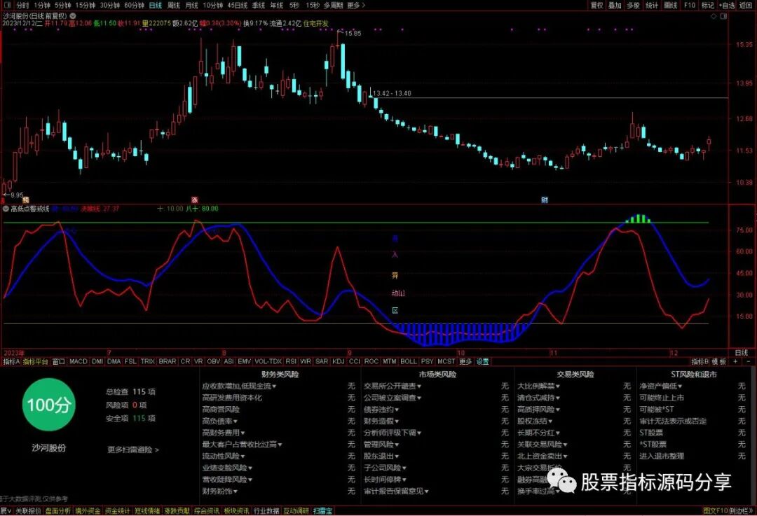
Task: Select the 15分钟 period
Action: 85,6
